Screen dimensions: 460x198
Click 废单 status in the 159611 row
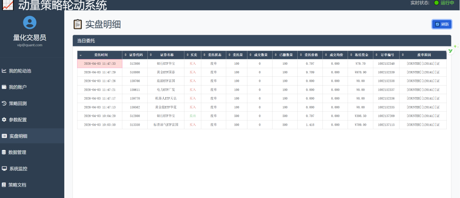[213, 90]
